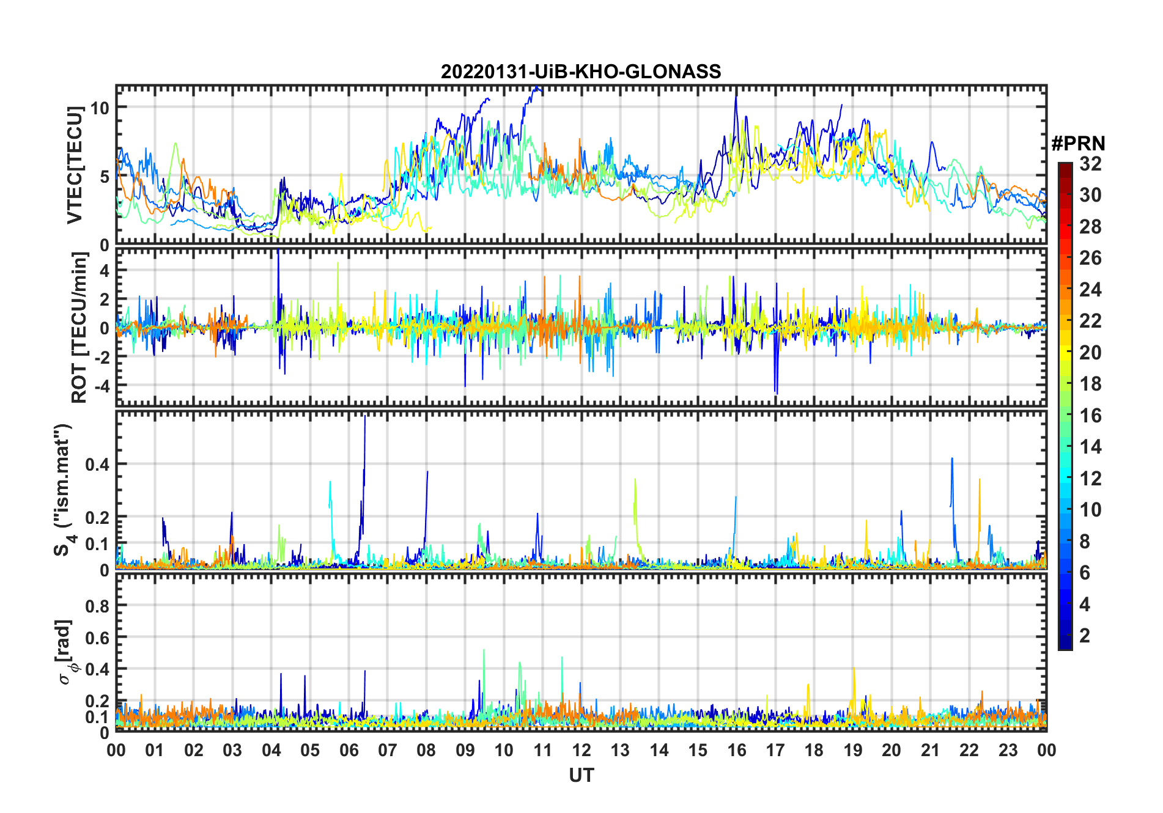Choose x-axis hour tick 19

pyautogui.click(x=853, y=750)
